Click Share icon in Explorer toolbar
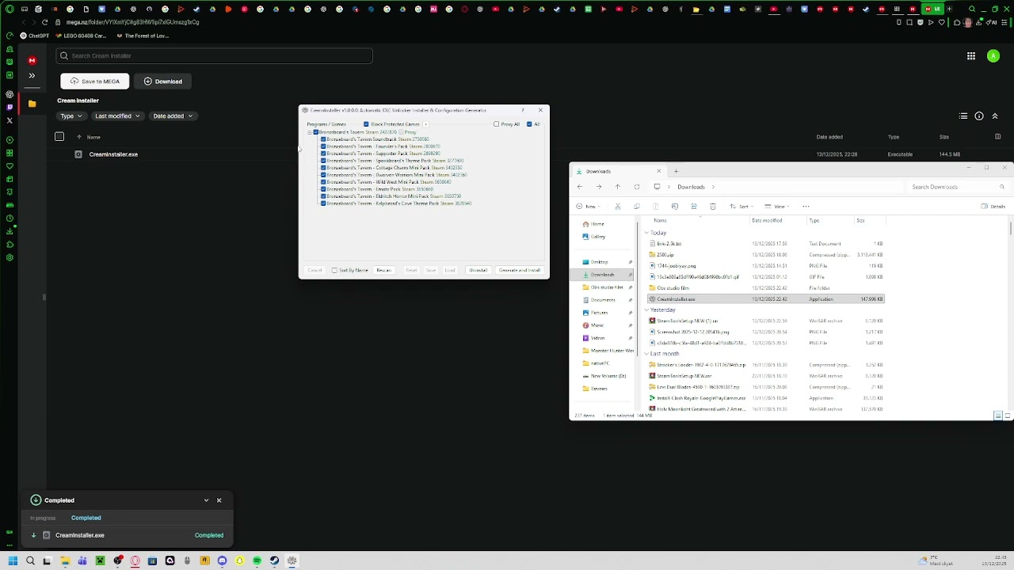 coord(694,207)
